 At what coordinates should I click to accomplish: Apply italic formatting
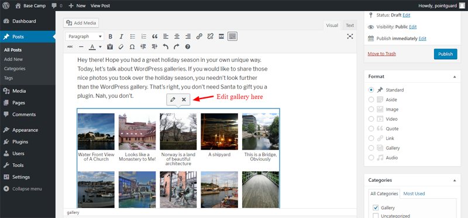[x=121, y=37]
